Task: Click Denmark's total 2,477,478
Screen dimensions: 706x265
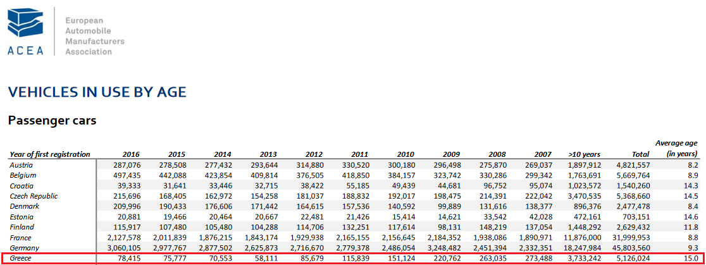Action: [633, 207]
